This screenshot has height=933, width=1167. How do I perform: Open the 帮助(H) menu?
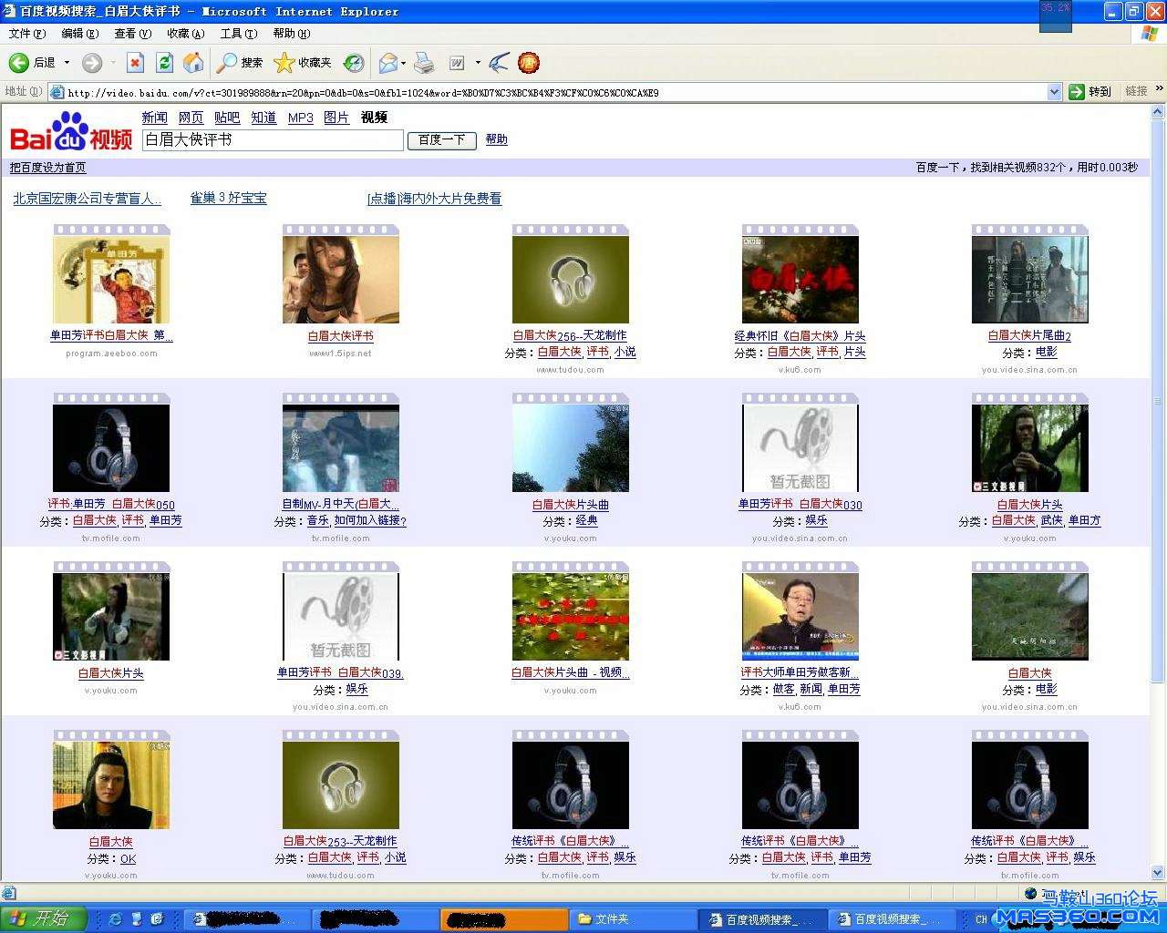tap(292, 34)
